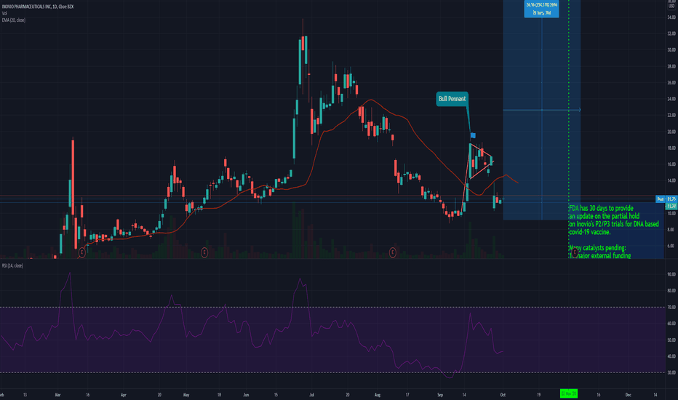Click the green 11.34 last price label
Screen dimensions: 678x400
pos(671,207)
